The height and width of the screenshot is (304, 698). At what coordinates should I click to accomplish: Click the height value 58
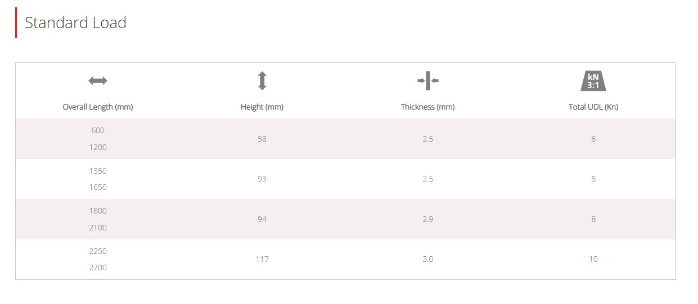(262, 139)
